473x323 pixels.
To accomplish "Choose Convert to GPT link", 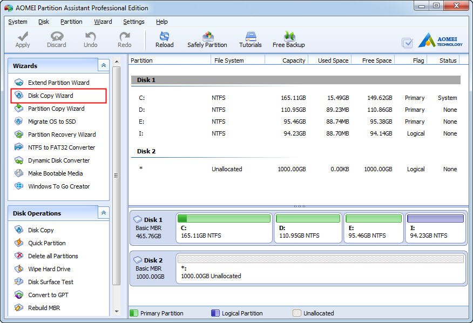I will (x=48, y=295).
